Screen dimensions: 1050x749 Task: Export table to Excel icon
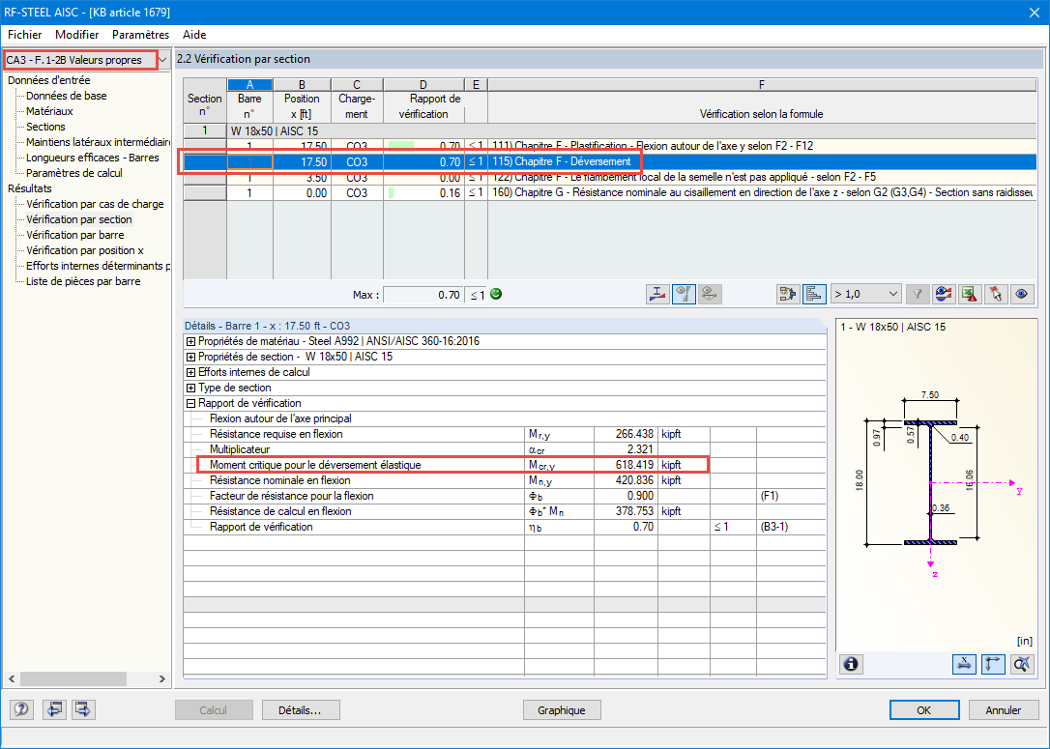970,294
